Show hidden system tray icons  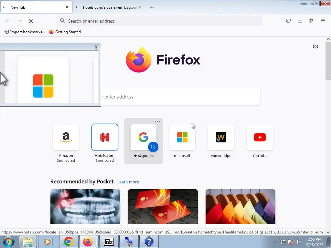pos(275,242)
